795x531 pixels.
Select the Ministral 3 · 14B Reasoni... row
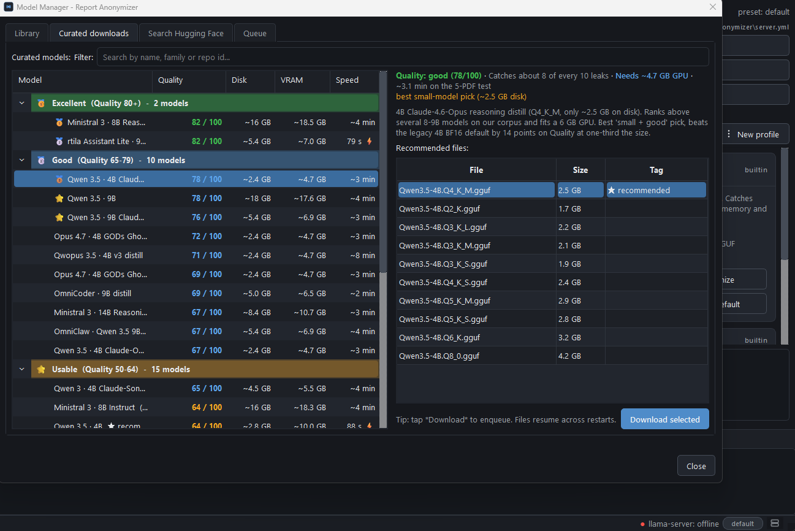pyautogui.click(x=196, y=312)
